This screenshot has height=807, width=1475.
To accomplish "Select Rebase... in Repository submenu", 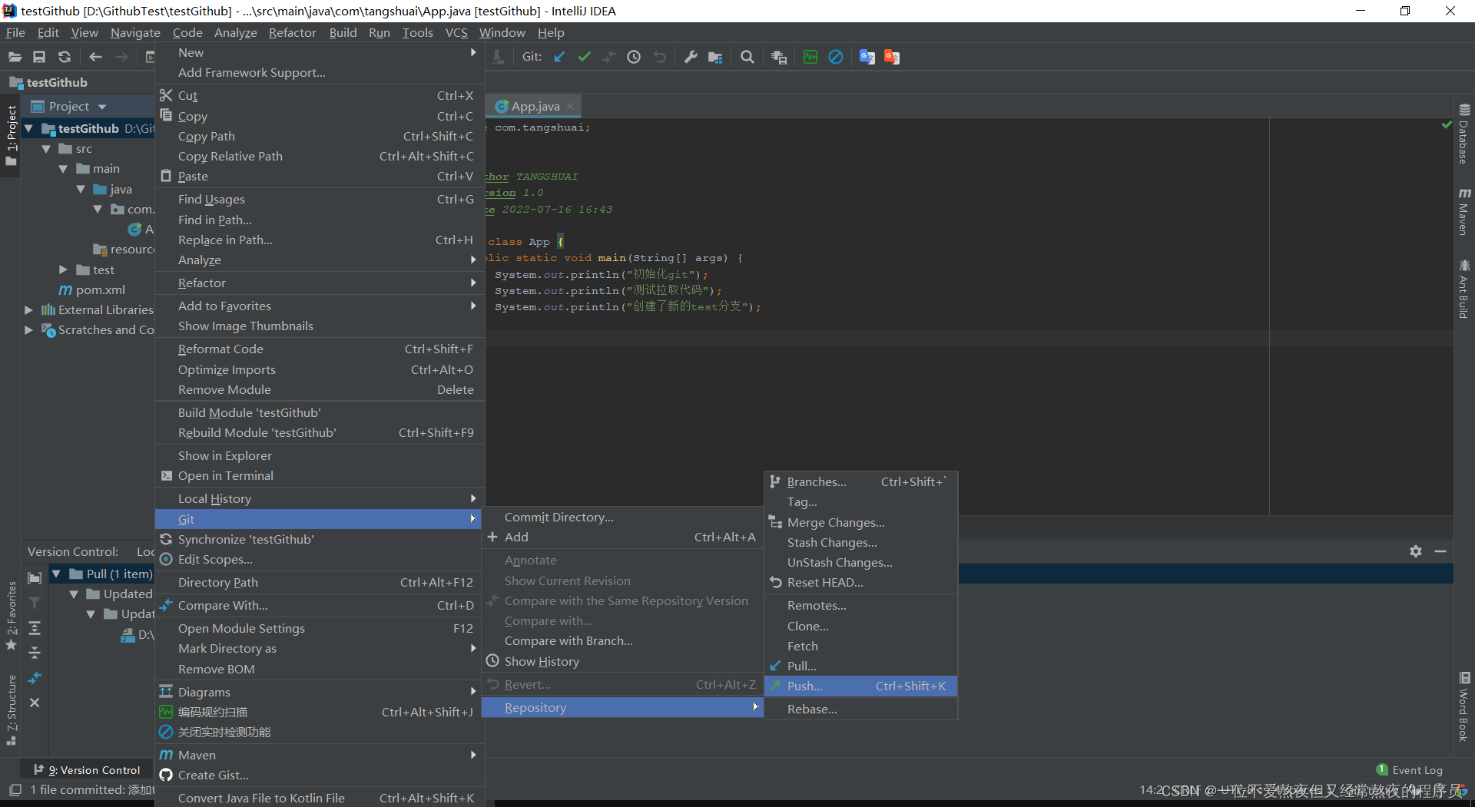I will pyautogui.click(x=861, y=709).
